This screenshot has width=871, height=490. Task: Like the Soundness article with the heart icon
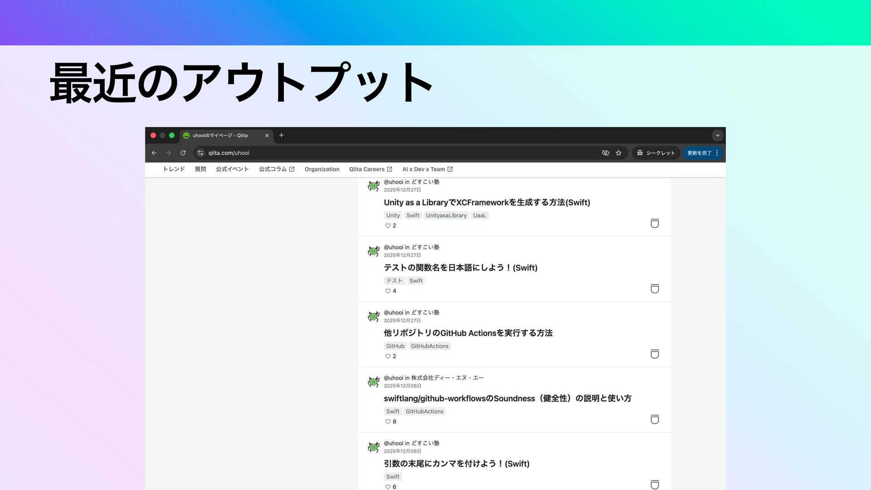388,421
